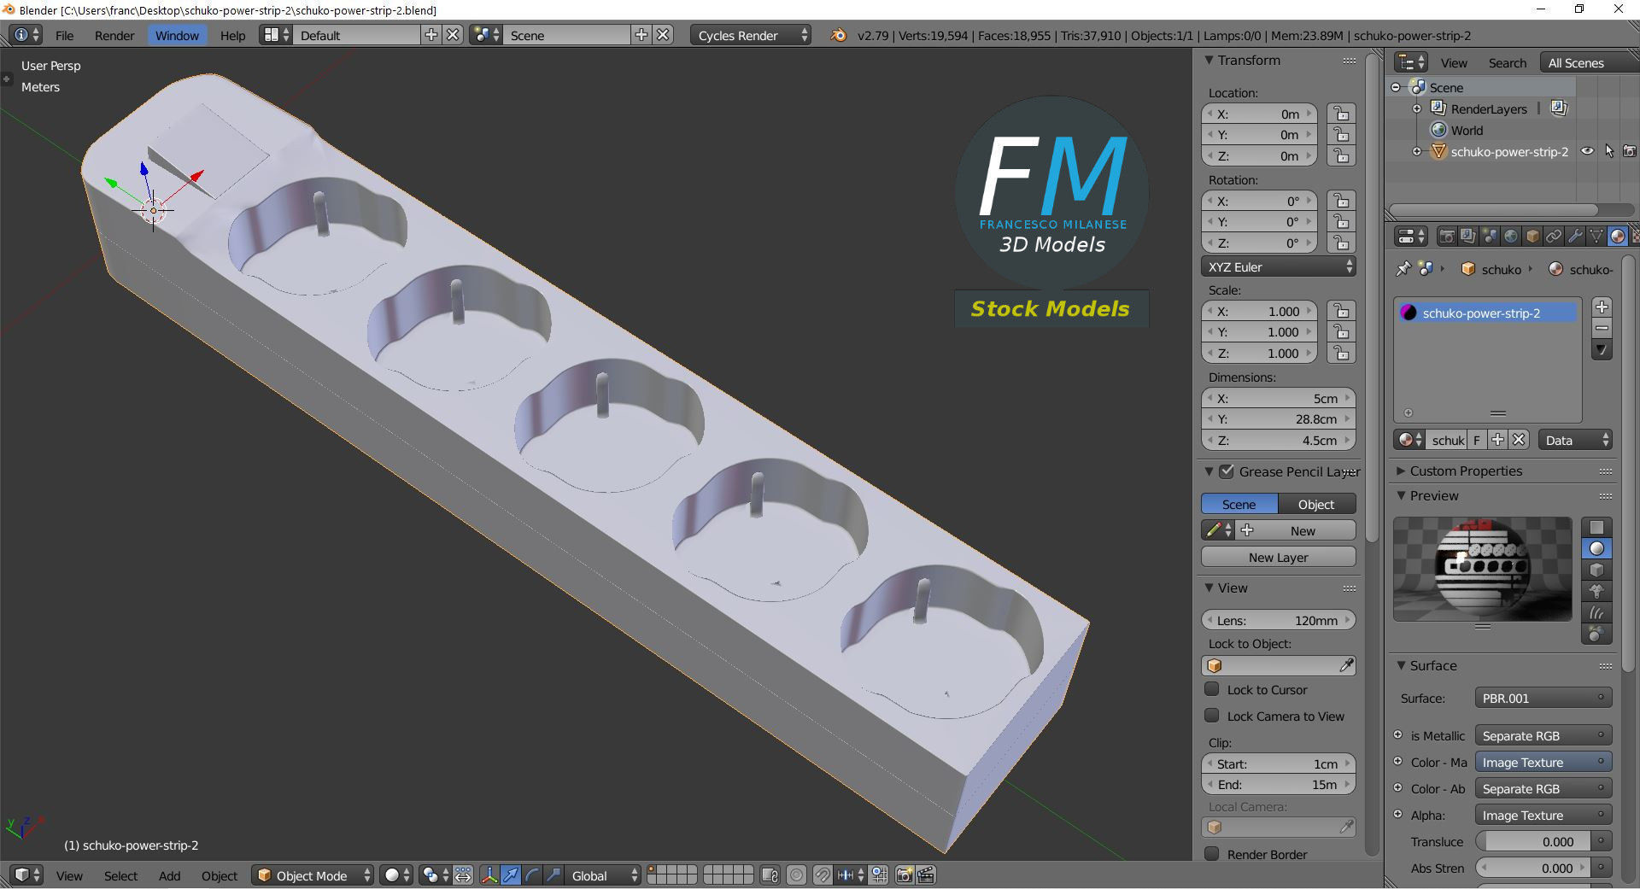
Task: Collapse the Preview panel
Action: pos(1402,495)
